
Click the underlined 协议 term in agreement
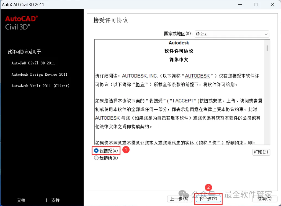[140, 84]
